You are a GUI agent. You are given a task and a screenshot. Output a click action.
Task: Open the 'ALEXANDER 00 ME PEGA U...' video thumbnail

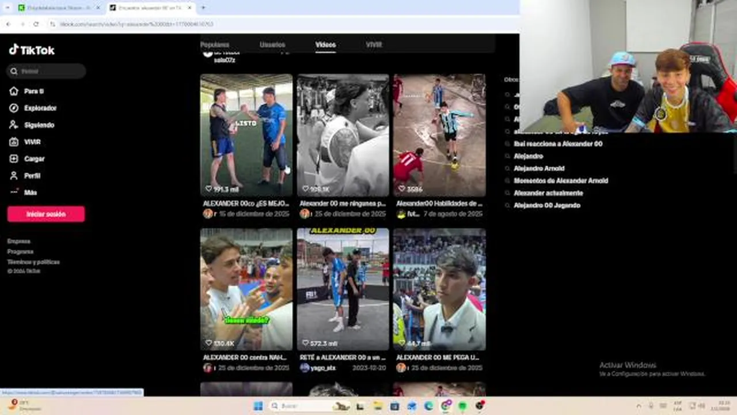point(439,289)
